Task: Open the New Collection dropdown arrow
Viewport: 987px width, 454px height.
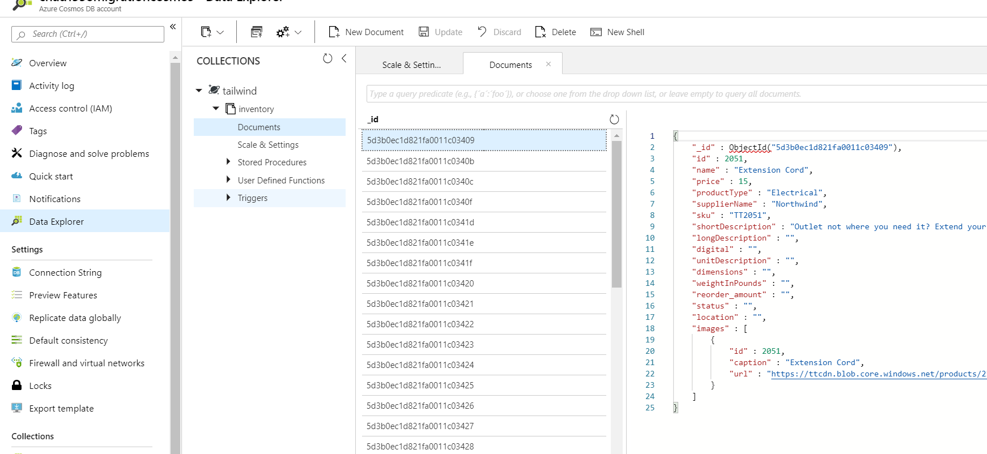Action: [220, 33]
